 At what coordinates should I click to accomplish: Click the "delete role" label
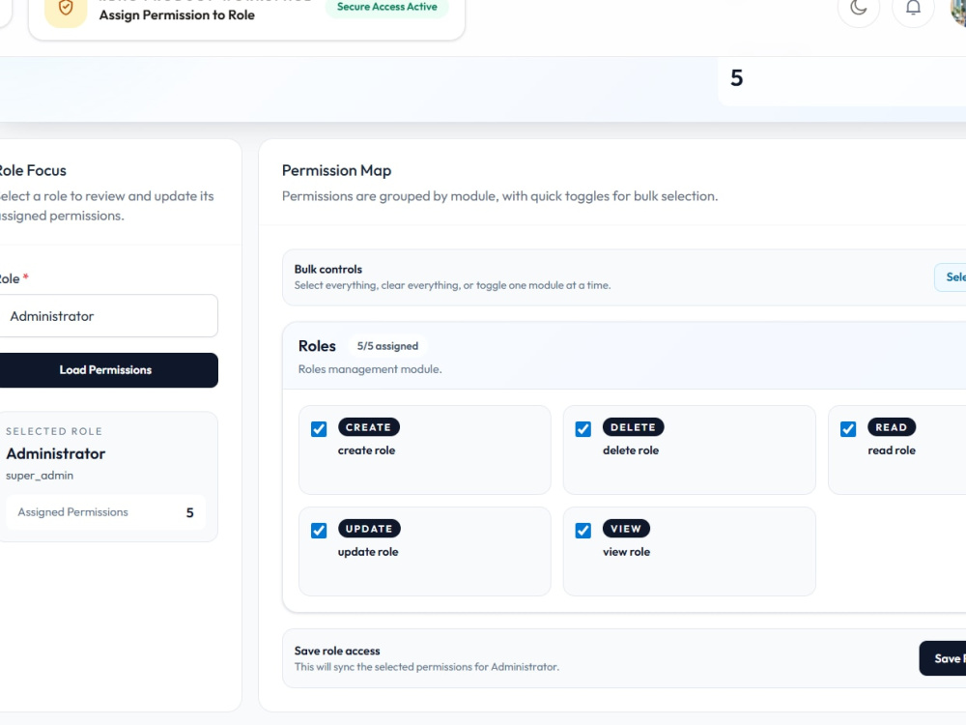631,450
